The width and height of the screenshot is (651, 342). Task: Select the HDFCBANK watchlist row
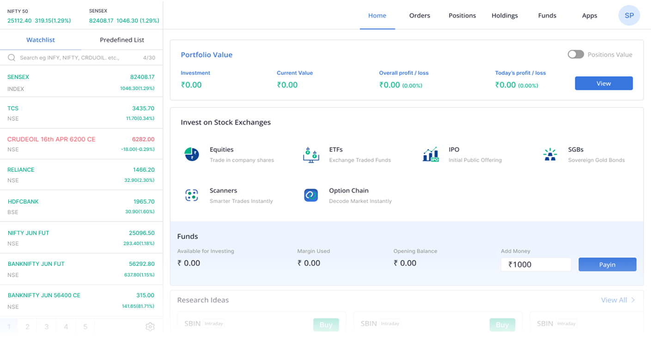coord(81,206)
